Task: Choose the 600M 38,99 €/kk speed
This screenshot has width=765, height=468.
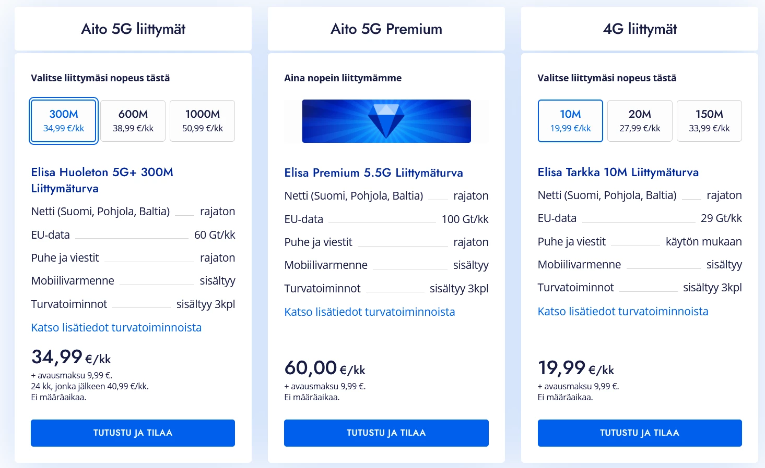Action: (133, 121)
